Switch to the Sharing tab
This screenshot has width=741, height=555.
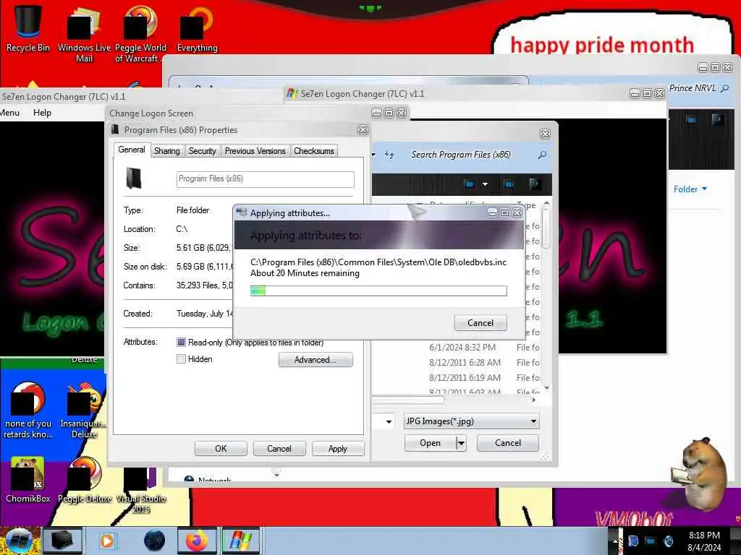point(167,150)
